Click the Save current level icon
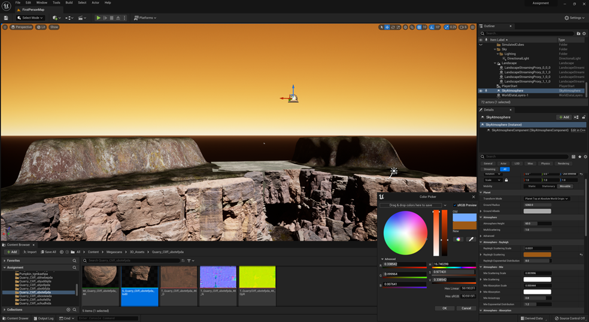This screenshot has height=322, width=589. [6, 18]
